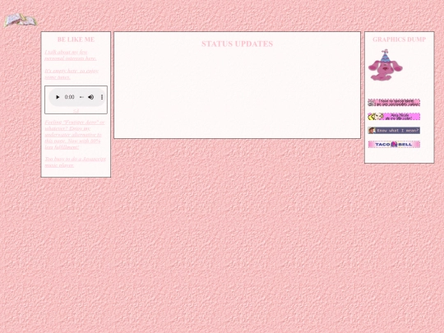Open the 'enjoy some tunes' link
The height and width of the screenshot is (333, 444).
pyautogui.click(x=72, y=74)
